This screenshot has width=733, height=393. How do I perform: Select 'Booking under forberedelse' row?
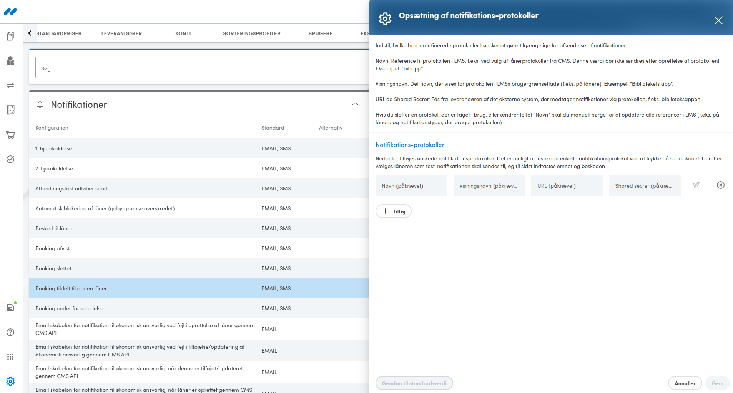[x=199, y=308]
